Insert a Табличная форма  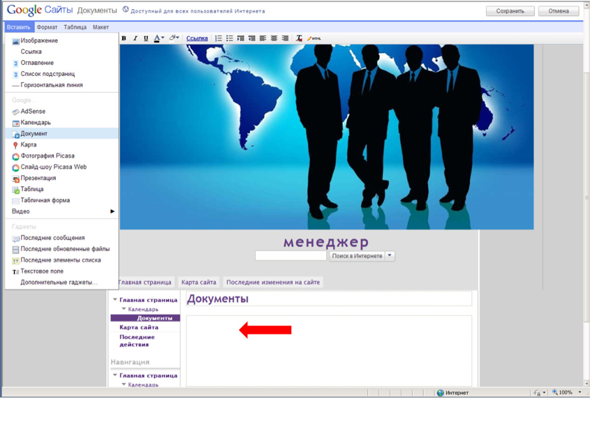click(62, 200)
